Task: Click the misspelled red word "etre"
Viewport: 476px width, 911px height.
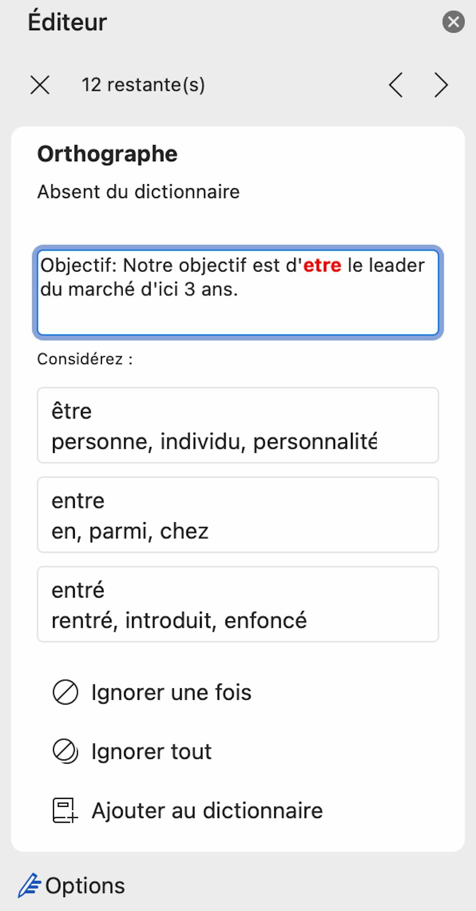Action: [322, 266]
